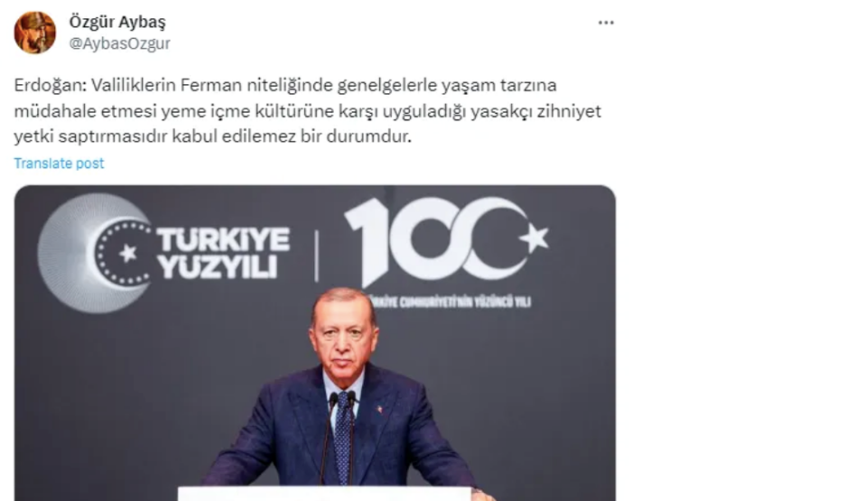The height and width of the screenshot is (501, 866).
Task: Click the divider line between the two logos
Action: tap(317, 255)
